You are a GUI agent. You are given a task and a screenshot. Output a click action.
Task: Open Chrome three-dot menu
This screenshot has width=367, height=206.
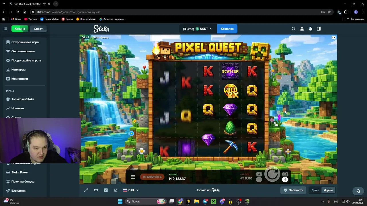363,12
